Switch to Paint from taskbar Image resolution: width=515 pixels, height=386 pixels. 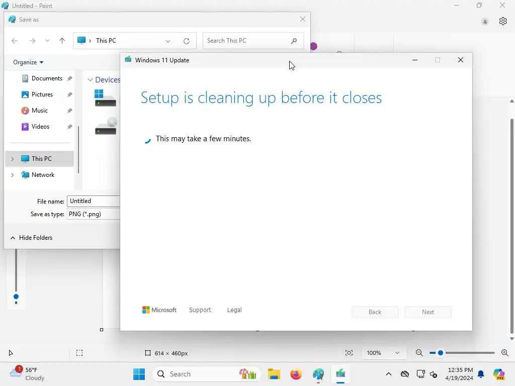tap(318, 374)
